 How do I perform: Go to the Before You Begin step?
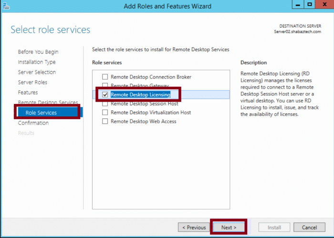click(x=38, y=52)
